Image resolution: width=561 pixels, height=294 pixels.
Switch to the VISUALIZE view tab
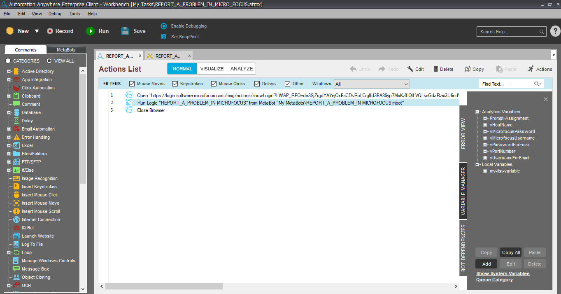(x=212, y=69)
